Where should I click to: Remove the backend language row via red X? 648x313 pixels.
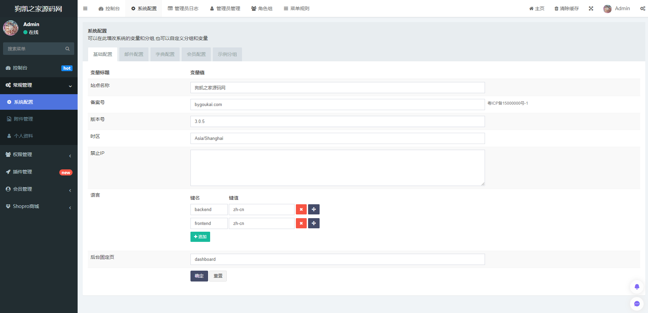(301, 209)
